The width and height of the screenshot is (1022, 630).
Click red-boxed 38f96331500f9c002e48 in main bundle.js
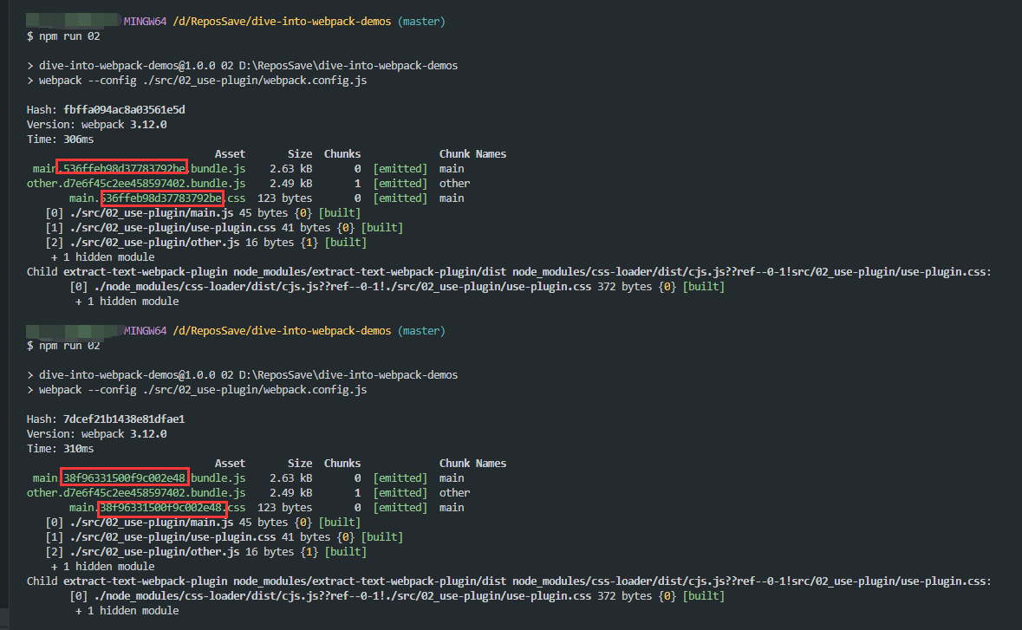coord(124,477)
